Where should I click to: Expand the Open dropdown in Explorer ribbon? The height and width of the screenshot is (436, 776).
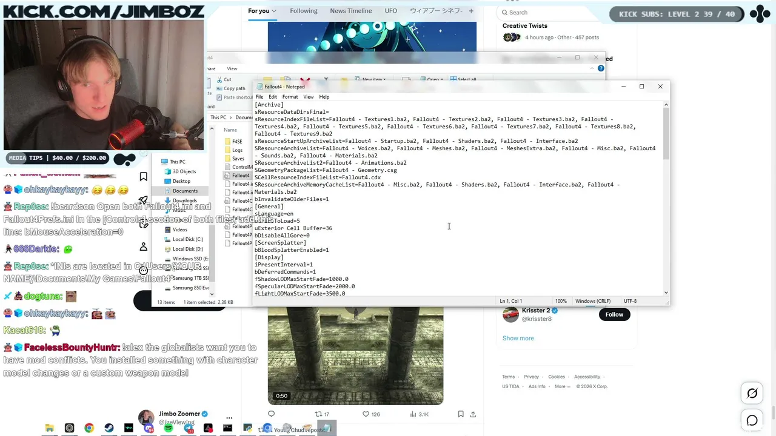pos(432,79)
